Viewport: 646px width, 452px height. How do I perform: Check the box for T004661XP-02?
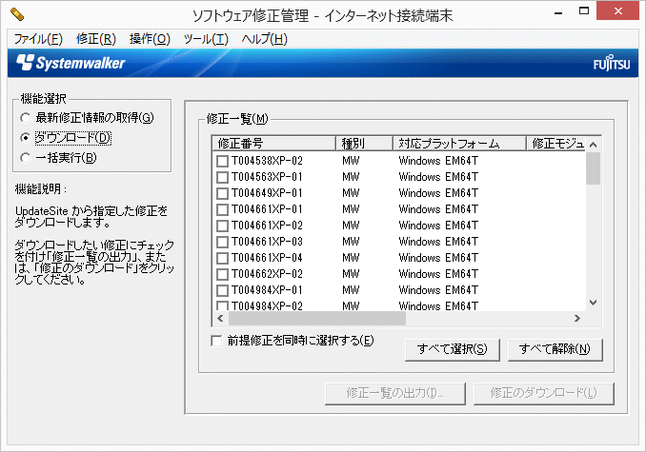pyautogui.click(x=222, y=226)
